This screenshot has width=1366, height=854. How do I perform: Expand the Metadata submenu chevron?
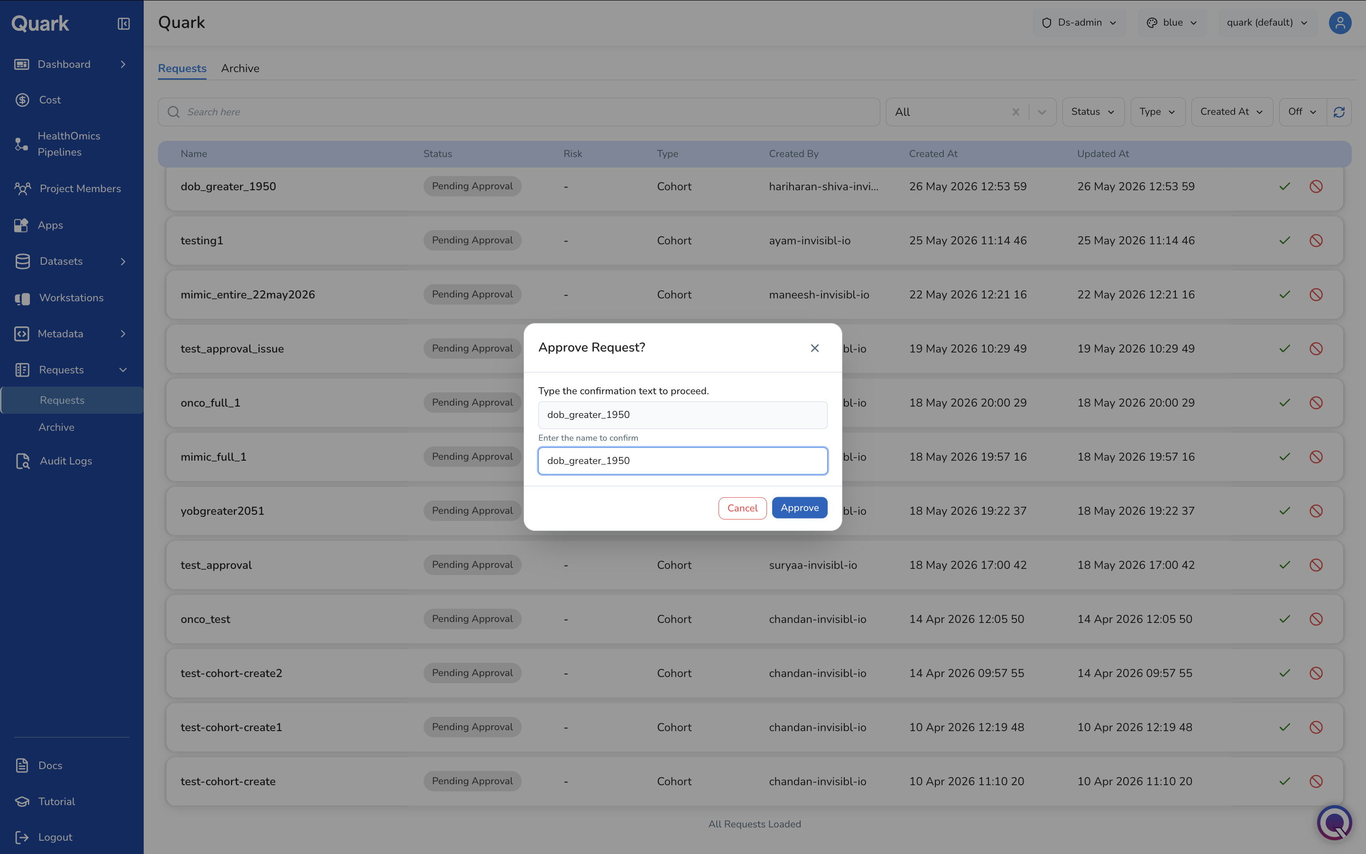tap(123, 334)
